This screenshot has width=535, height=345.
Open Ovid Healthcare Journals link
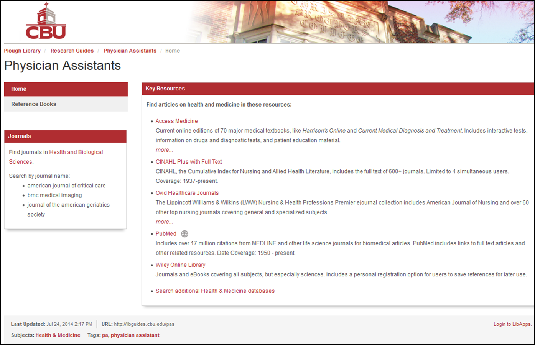(x=187, y=193)
